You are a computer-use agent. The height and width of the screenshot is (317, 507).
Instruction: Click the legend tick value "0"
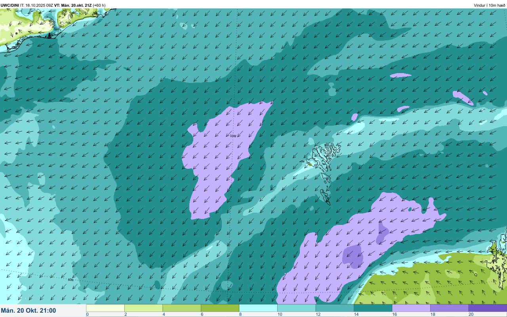[87, 314]
